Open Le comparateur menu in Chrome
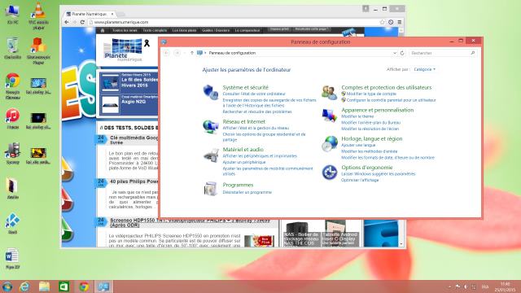Viewport: 521px width, 293px height. pos(247,30)
